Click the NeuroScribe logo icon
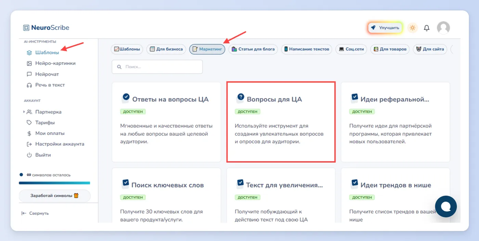Image resolution: width=479 pixels, height=241 pixels. [26, 28]
